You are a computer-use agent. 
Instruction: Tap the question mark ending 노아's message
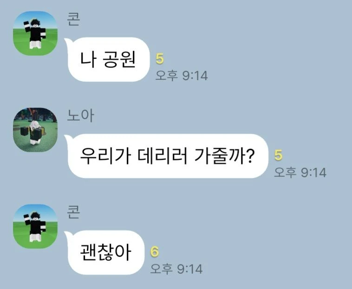250,156
